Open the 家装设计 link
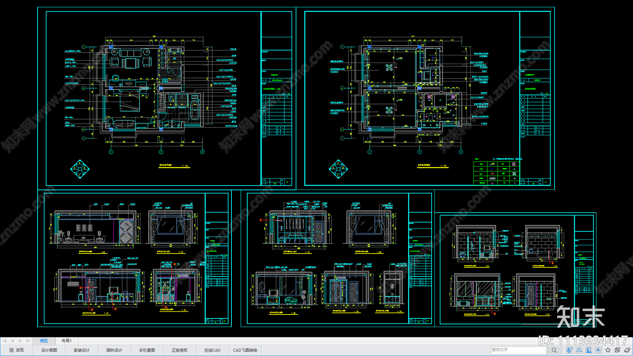This screenshot has width=633, height=356. [81, 350]
